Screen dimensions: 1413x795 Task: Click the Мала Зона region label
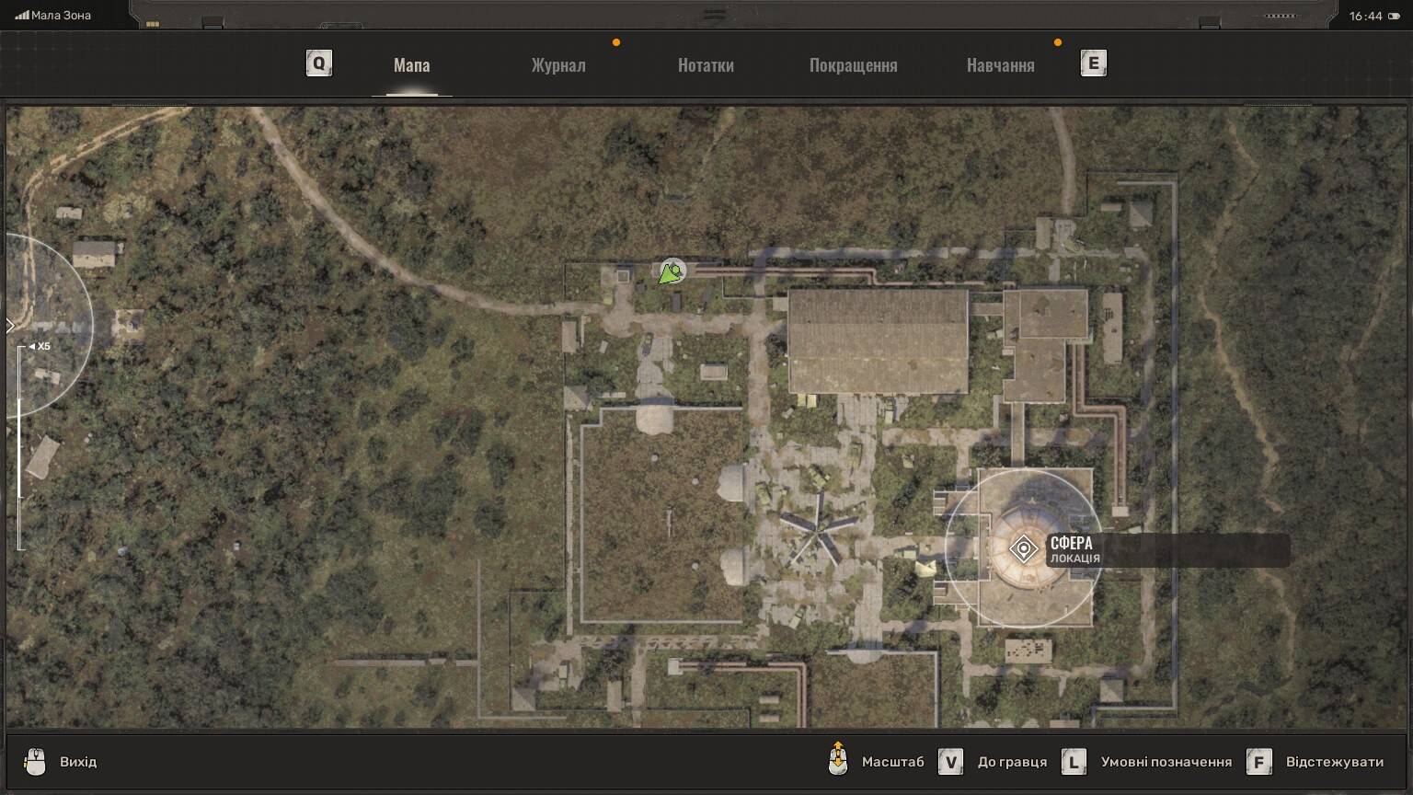pos(61,16)
